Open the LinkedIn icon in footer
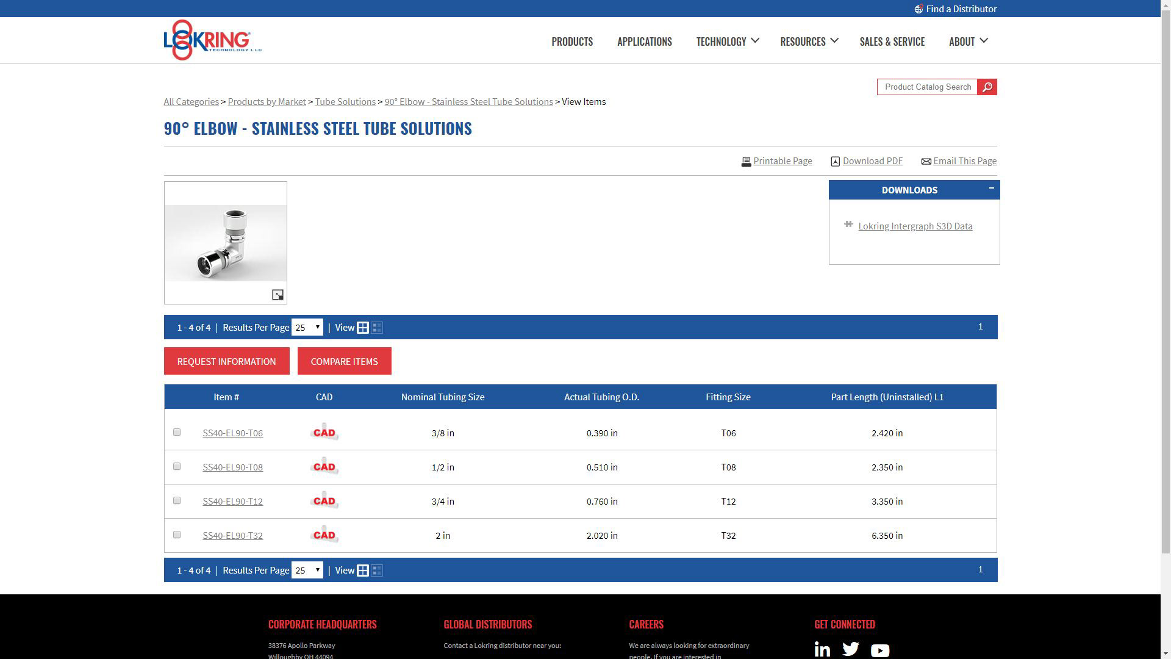This screenshot has height=659, width=1171. tap(822, 650)
